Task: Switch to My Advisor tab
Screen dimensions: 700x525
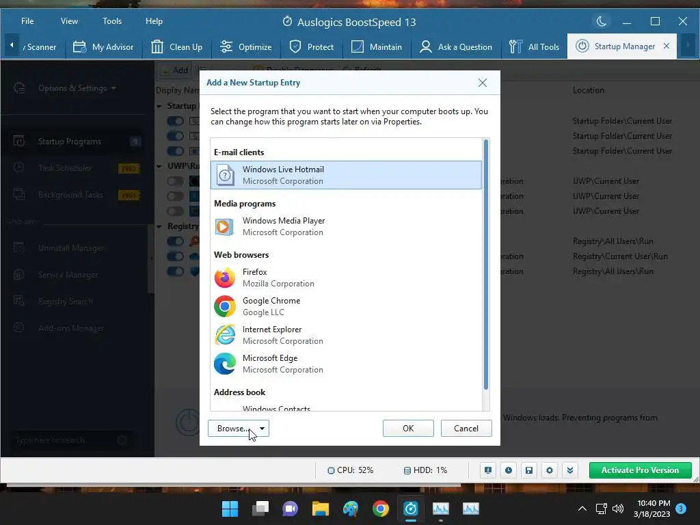Action: coord(104,46)
